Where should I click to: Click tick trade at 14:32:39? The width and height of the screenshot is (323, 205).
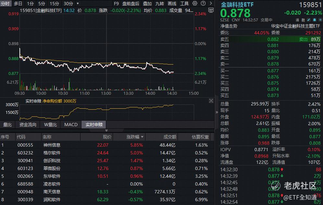[270, 176]
